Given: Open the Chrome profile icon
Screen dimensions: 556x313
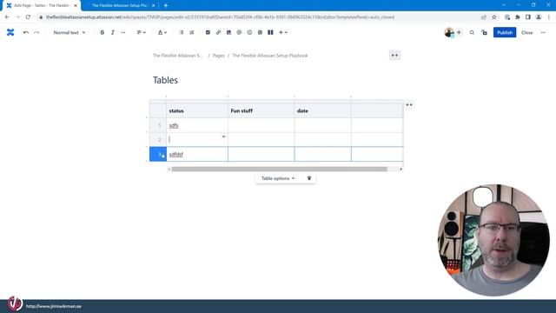Looking at the screenshot, I should point(539,17).
